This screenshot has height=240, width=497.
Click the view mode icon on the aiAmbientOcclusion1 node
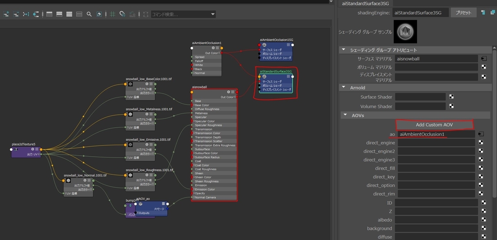pyautogui.click(x=218, y=48)
